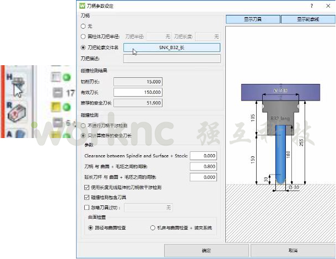Image resolution: width=336 pixels, height=259 pixels.
Task: Confirm the dialog with 确定
Action: 207,250
